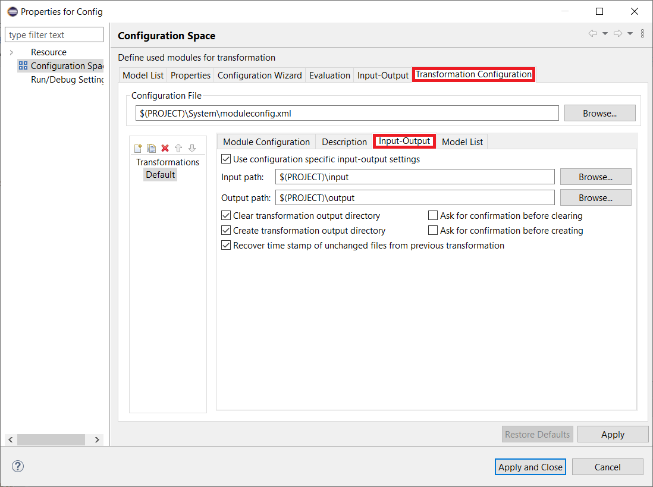This screenshot has width=653, height=487.
Task: Click the Back navigation arrow
Action: click(593, 33)
